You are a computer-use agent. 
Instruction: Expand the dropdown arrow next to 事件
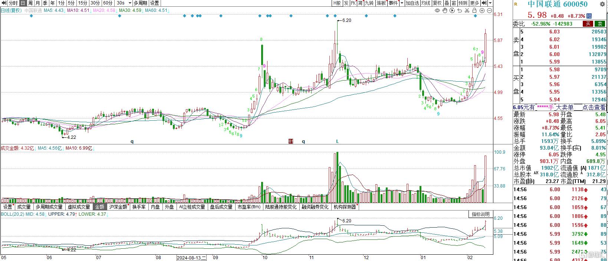pyautogui.click(x=402, y=3)
